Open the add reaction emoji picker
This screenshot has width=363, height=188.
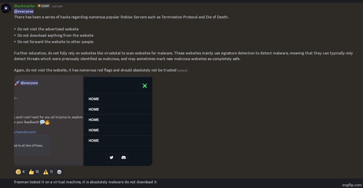tap(59, 172)
